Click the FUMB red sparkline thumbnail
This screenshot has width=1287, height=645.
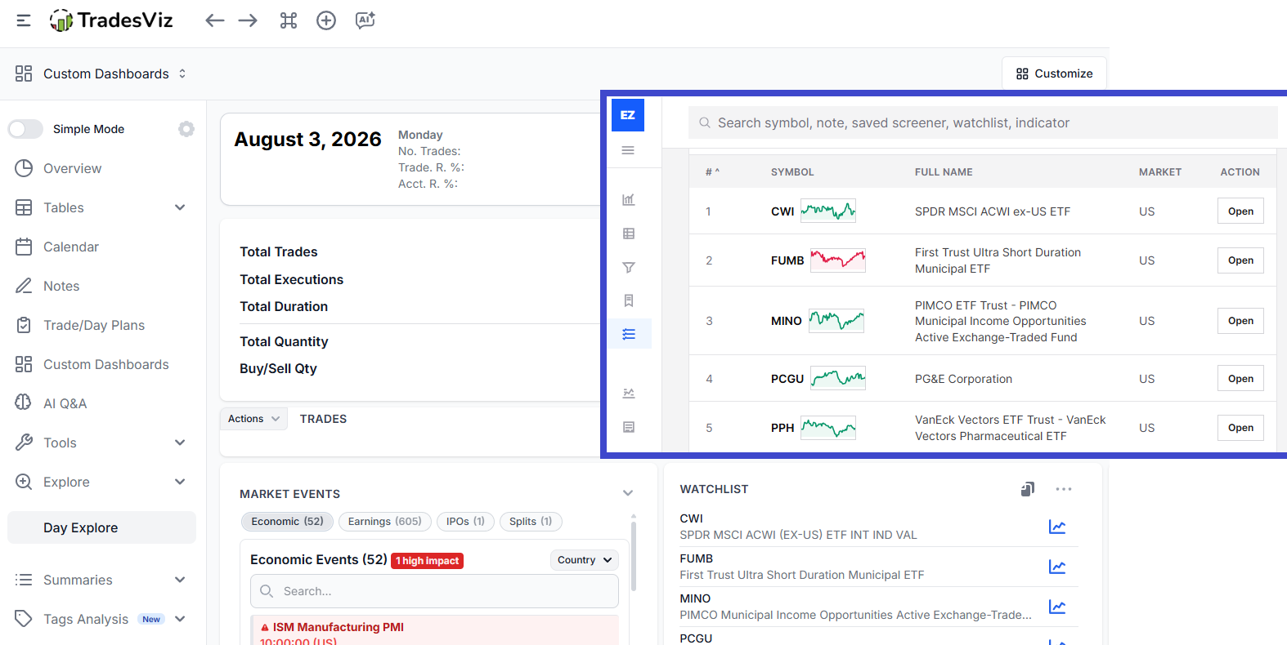pos(838,260)
